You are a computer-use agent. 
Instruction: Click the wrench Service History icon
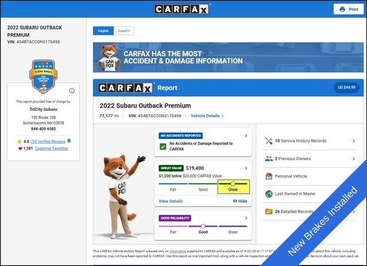tap(269, 141)
